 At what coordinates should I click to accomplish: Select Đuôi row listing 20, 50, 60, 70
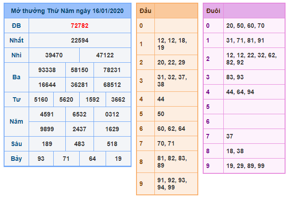point(254,26)
